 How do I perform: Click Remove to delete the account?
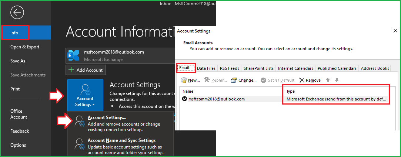pyautogui.click(x=310, y=80)
